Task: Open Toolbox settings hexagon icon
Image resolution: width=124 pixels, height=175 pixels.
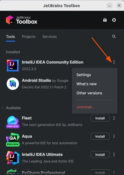Action: coord(114,20)
